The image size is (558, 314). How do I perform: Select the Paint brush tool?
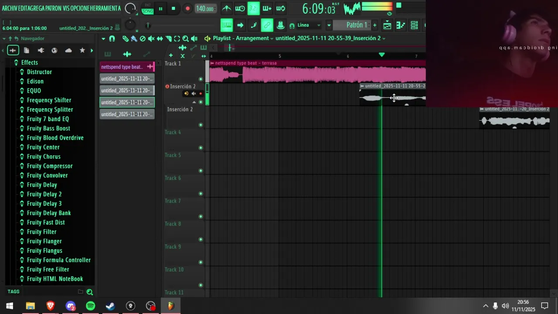pos(134,39)
